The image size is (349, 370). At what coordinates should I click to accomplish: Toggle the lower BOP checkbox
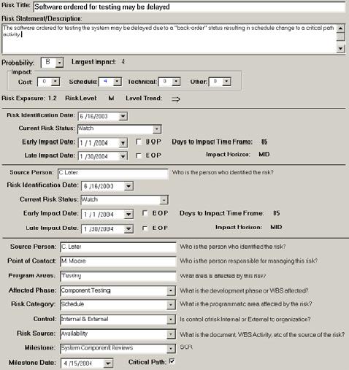(145, 213)
